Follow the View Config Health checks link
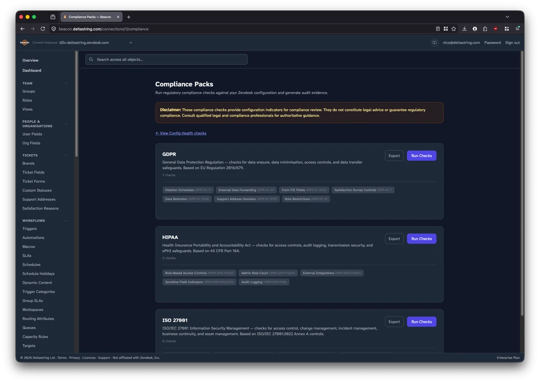Viewport: 540px width, 383px height. pyautogui.click(x=181, y=133)
